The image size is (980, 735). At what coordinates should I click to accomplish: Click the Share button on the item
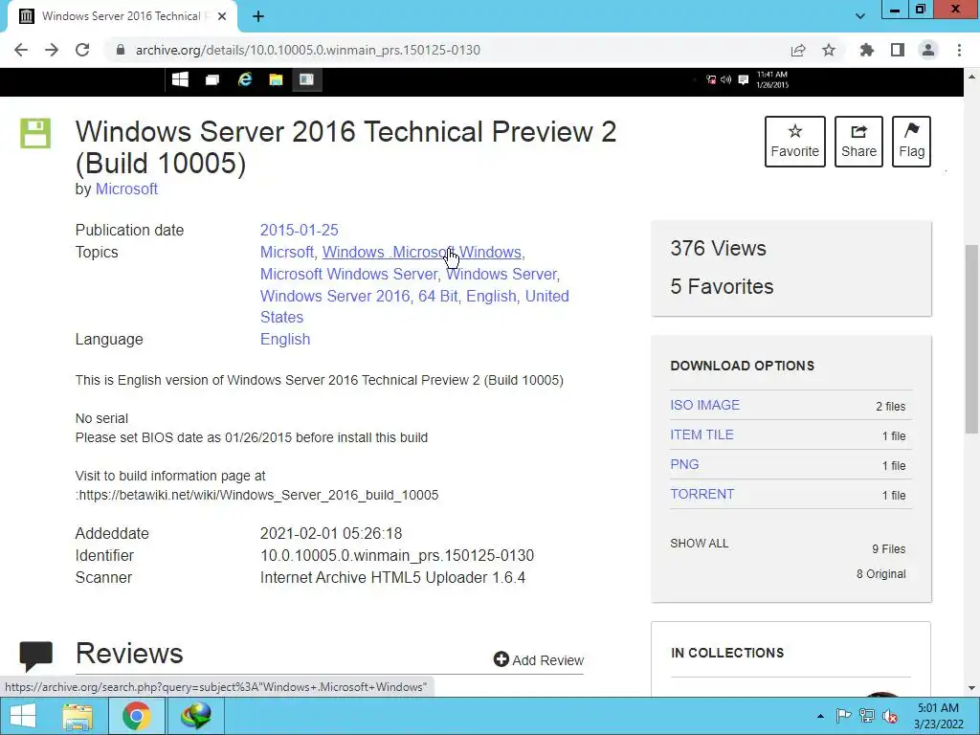(858, 142)
